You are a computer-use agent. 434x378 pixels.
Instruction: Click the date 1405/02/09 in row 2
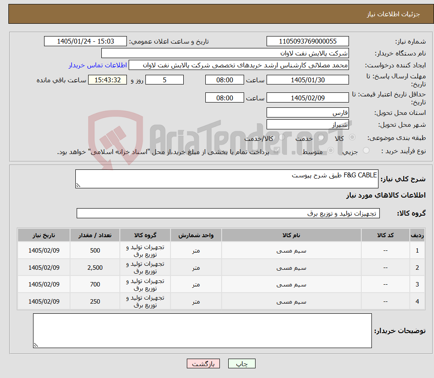pos(44,268)
